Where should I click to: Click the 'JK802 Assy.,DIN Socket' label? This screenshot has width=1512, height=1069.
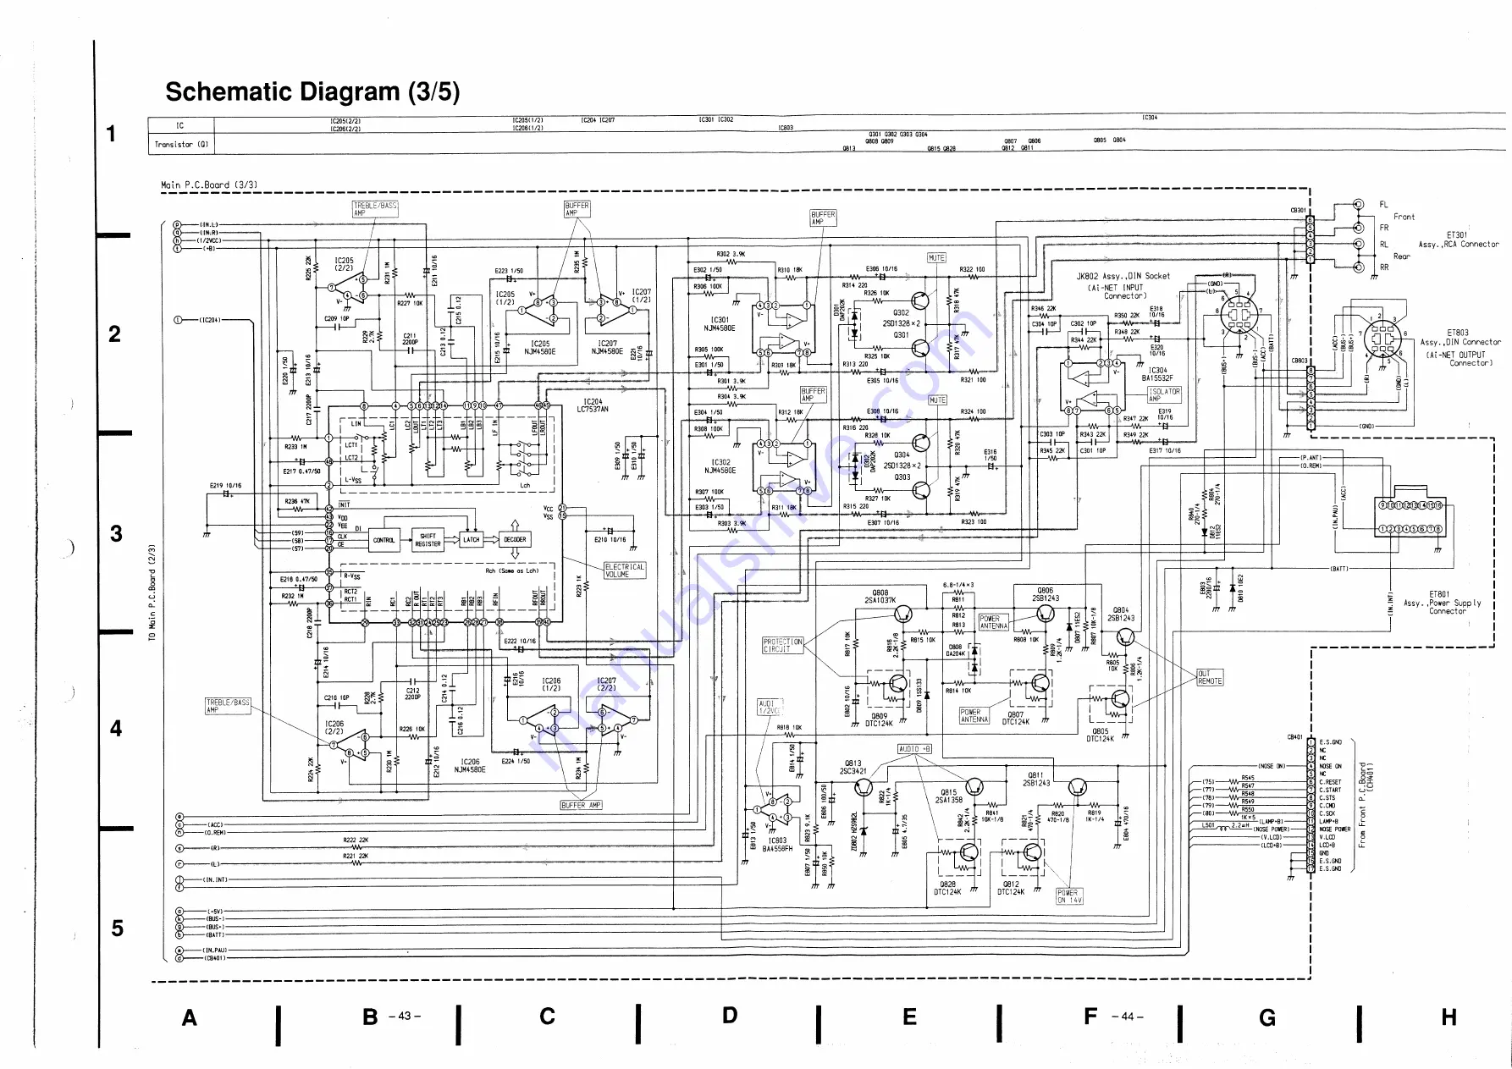click(x=1123, y=276)
